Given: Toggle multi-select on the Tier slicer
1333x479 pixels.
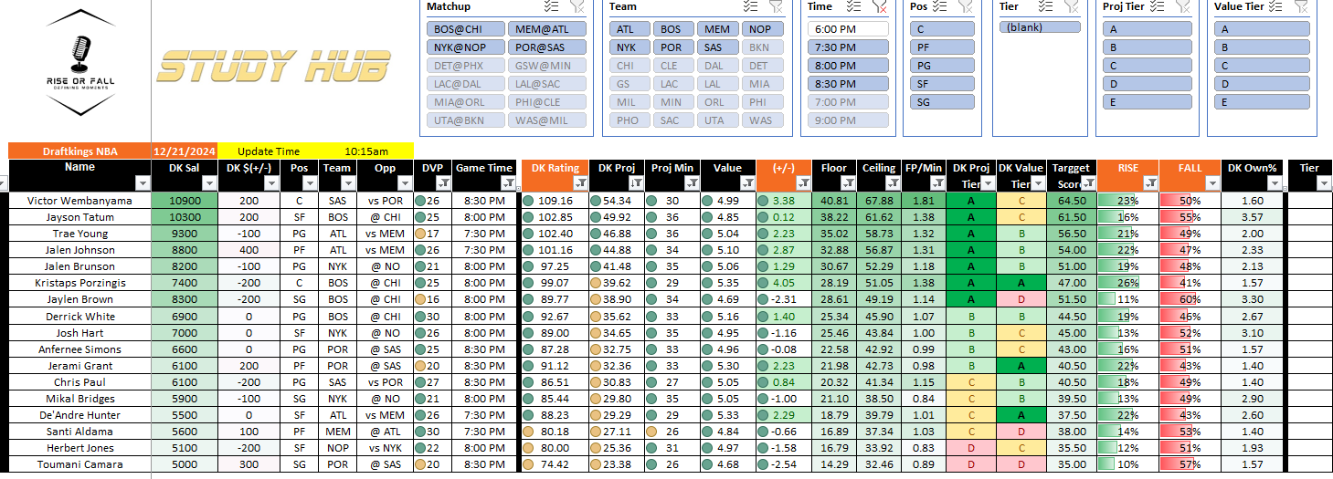Looking at the screenshot, I should click(x=1045, y=6).
